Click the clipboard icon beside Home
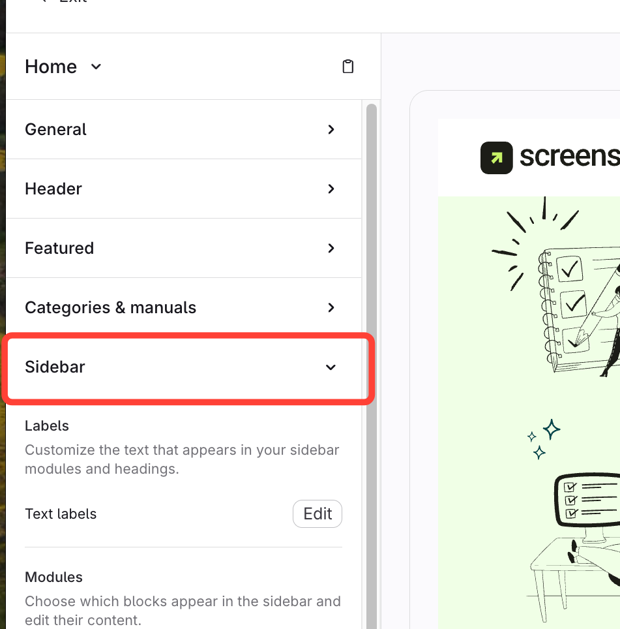Image resolution: width=620 pixels, height=629 pixels. point(348,67)
